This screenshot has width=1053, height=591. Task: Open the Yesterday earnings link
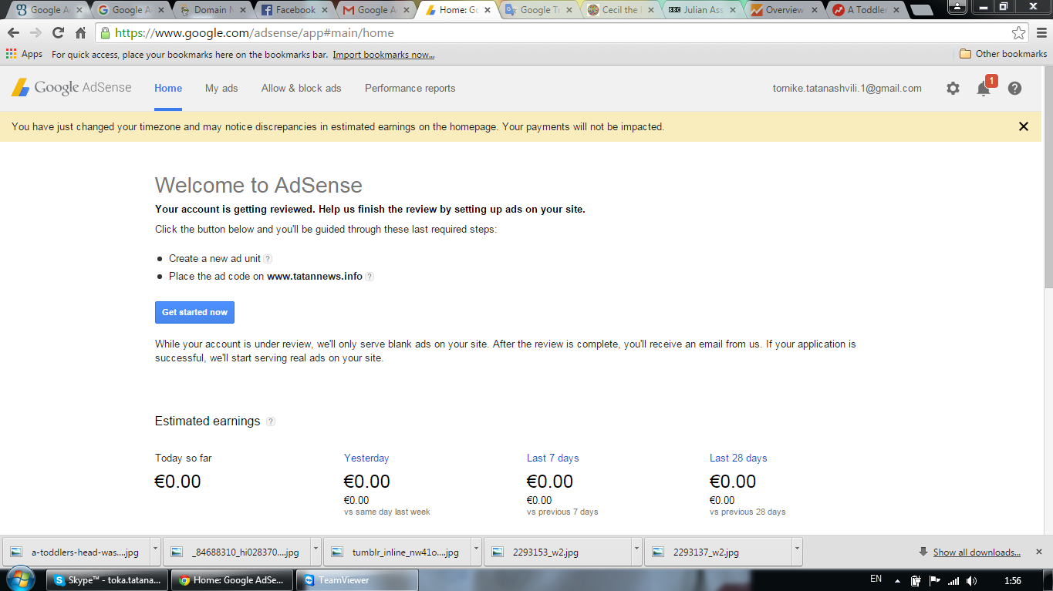tap(366, 458)
